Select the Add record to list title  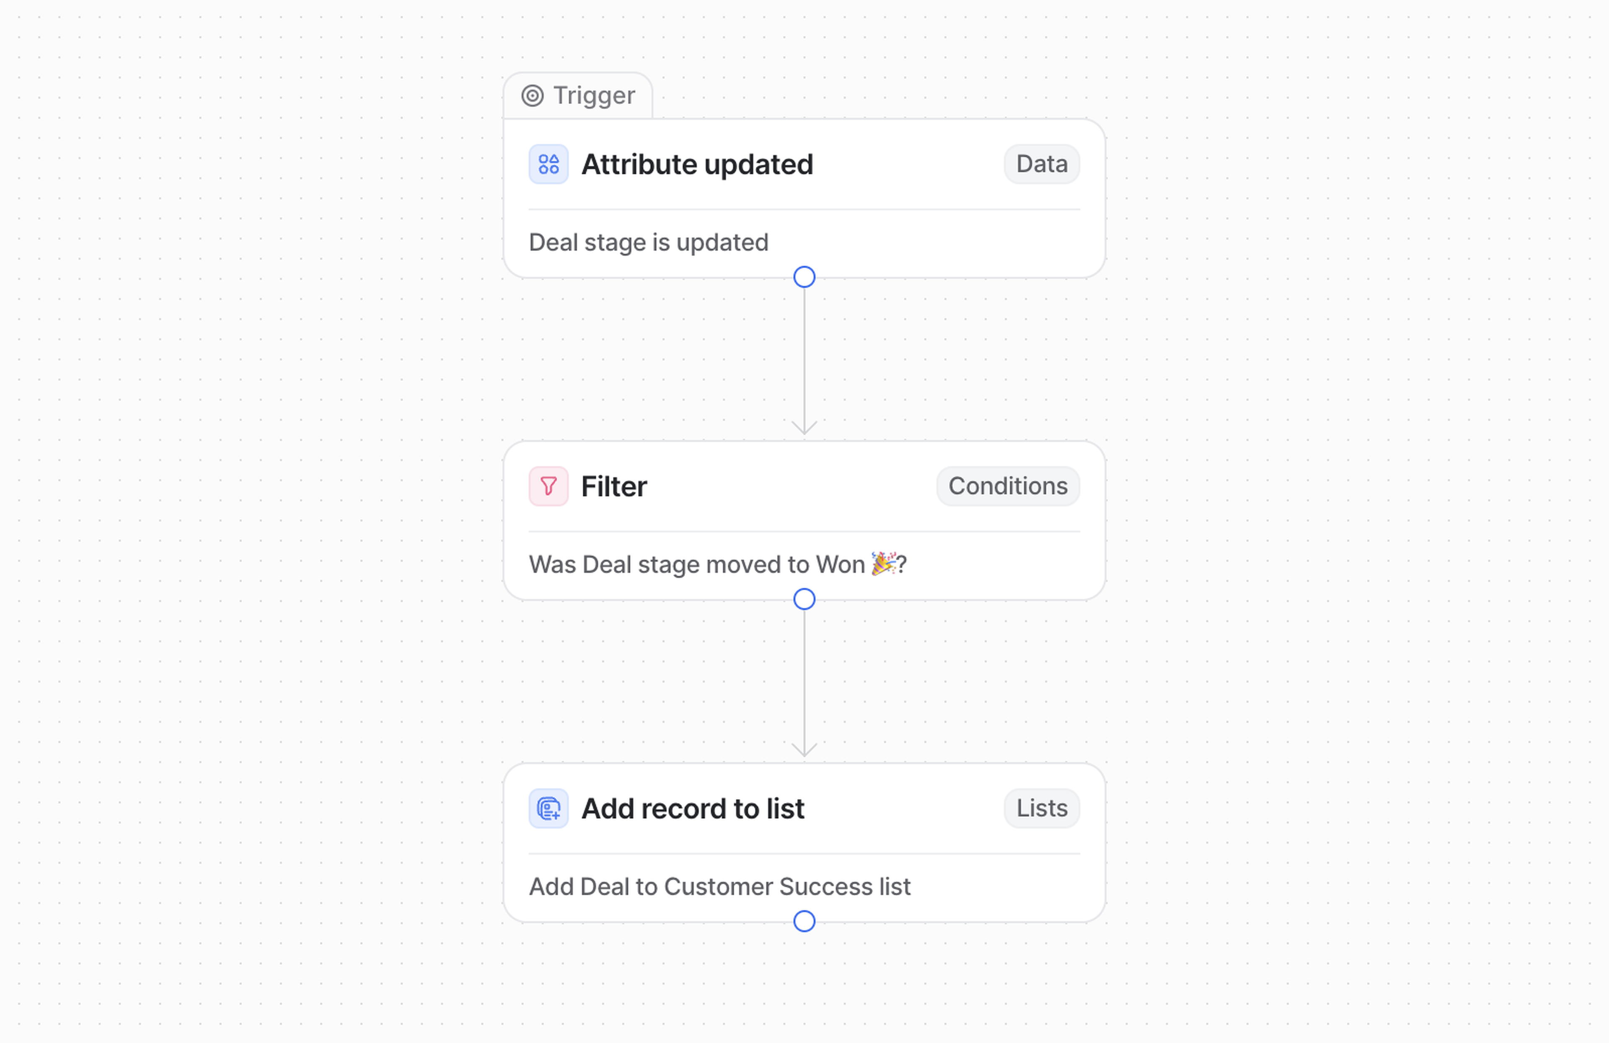tap(692, 808)
